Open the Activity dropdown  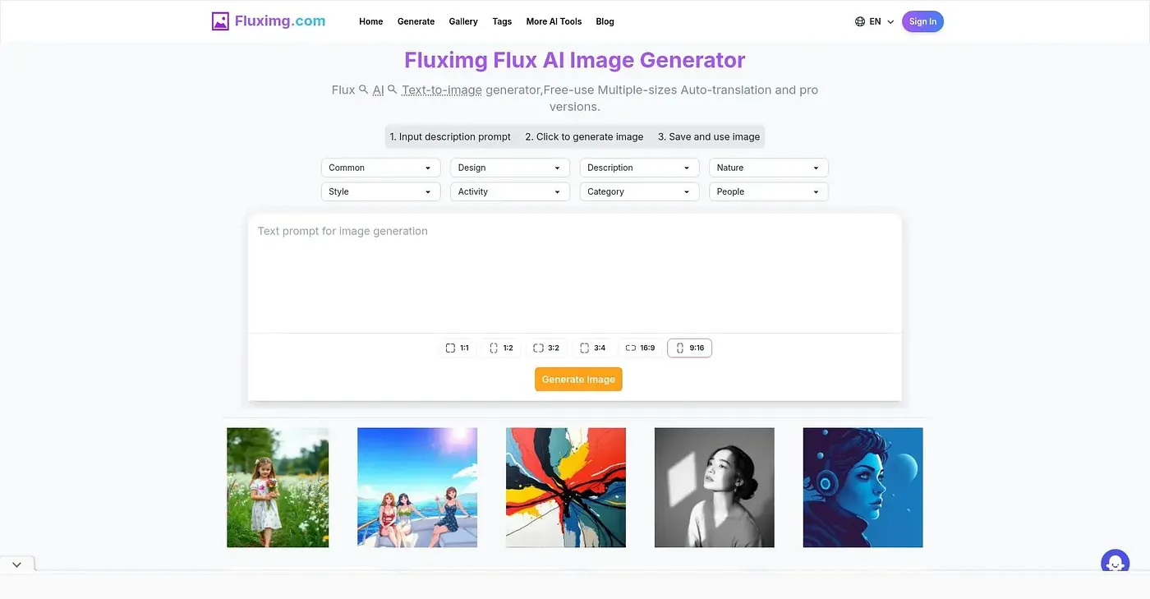click(510, 191)
